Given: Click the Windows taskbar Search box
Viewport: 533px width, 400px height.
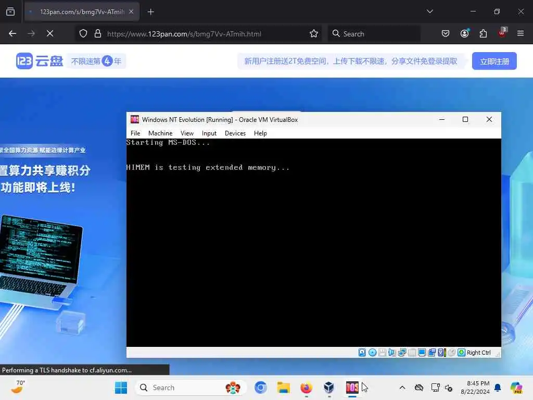Looking at the screenshot, I should pos(191,387).
